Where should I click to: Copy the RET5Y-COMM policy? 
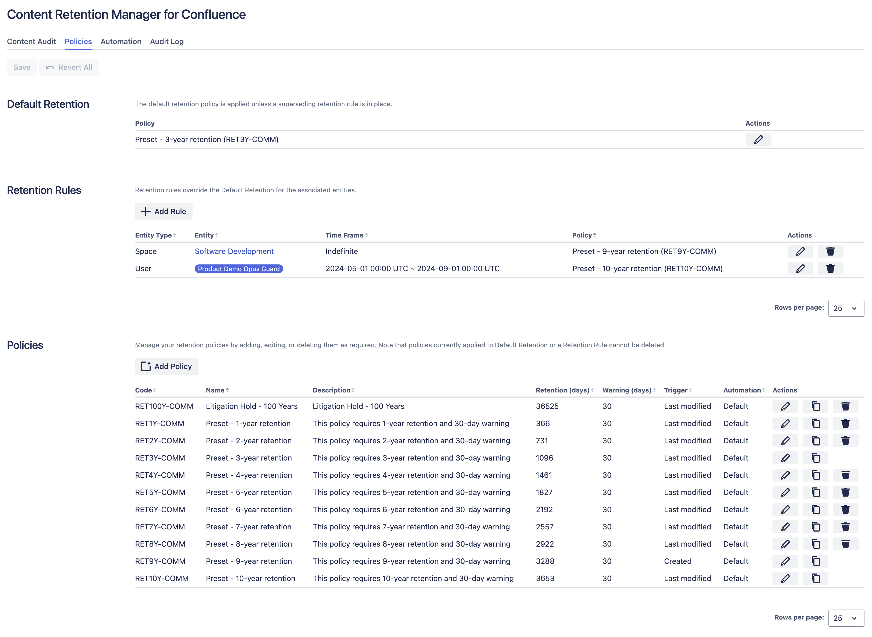[x=815, y=492]
